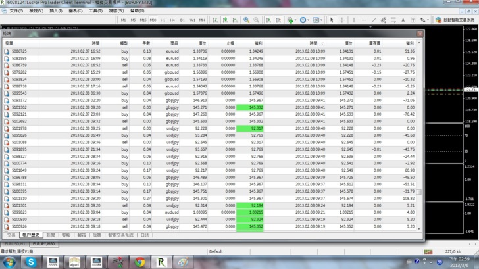Toggle the M30 timeframe button
This screenshot has width=479, height=269.
click(153, 20)
